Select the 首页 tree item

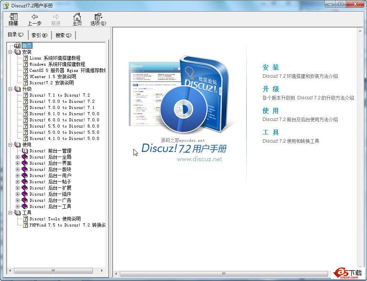pos(27,46)
